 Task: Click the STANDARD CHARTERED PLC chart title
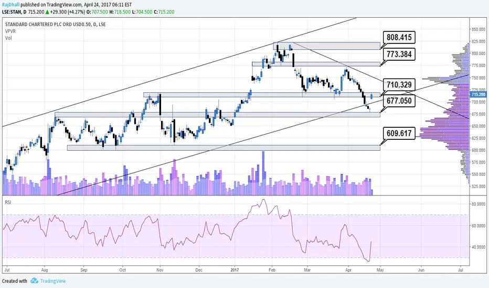tap(55, 24)
